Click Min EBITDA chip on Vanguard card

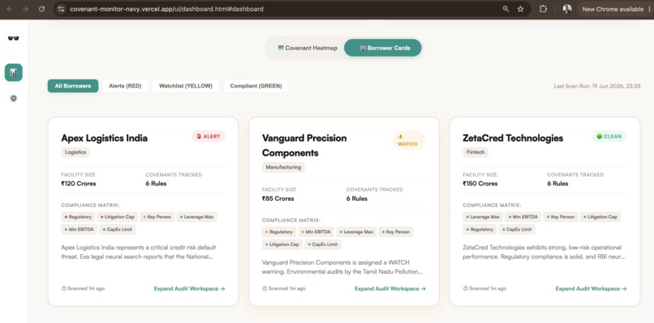[316, 232]
